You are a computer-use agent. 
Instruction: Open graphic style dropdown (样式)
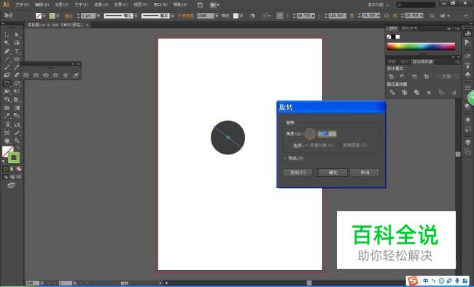241,16
